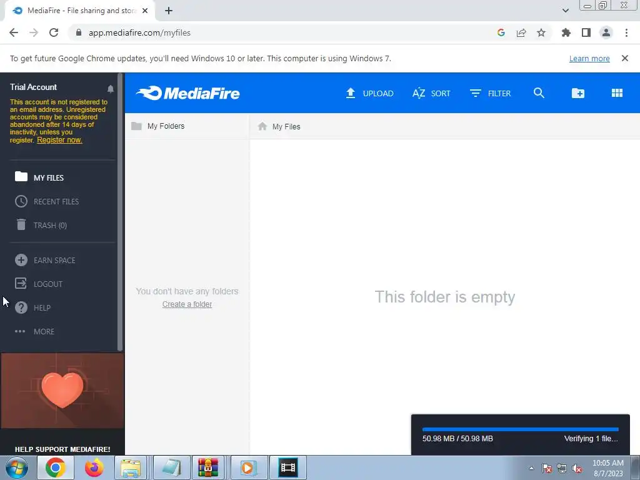Click Chrome icon in taskbar
The height and width of the screenshot is (480, 640).
pyautogui.click(x=55, y=467)
